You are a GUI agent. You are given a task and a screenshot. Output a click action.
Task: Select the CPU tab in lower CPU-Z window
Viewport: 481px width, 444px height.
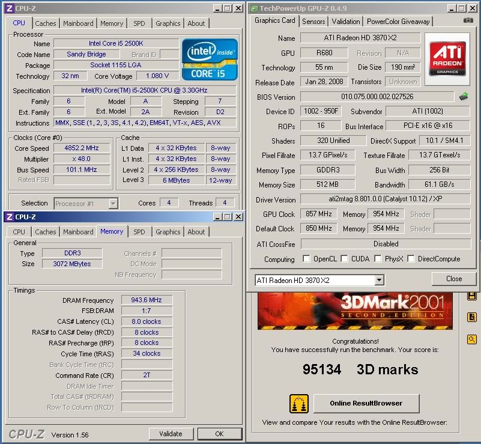point(19,232)
